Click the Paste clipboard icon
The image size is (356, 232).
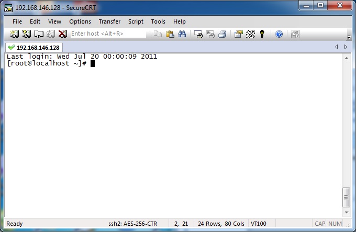point(170,34)
